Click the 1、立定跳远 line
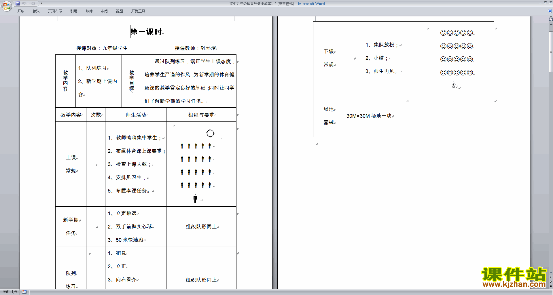553x295 pixels. [122, 213]
